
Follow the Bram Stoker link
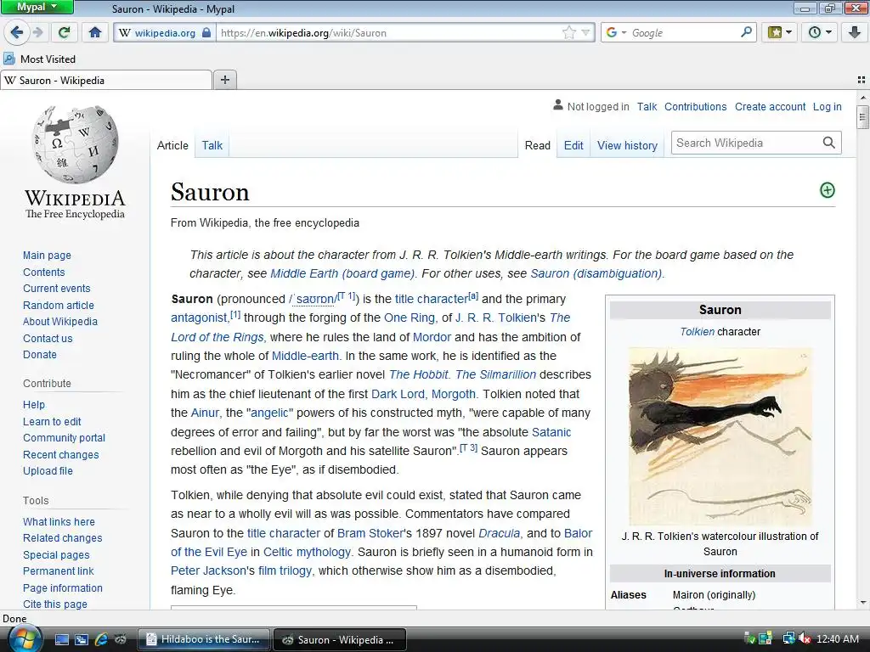(370, 533)
